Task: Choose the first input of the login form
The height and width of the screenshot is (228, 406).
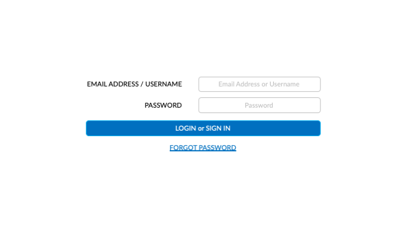Action: [259, 84]
